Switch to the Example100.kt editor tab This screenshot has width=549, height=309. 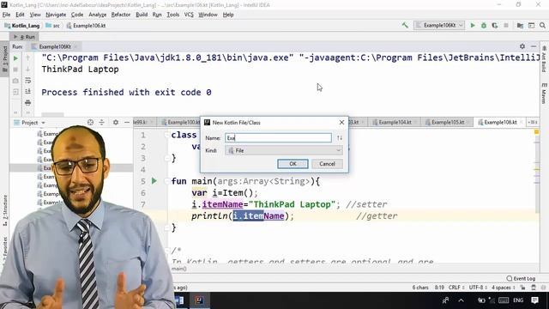(181, 122)
